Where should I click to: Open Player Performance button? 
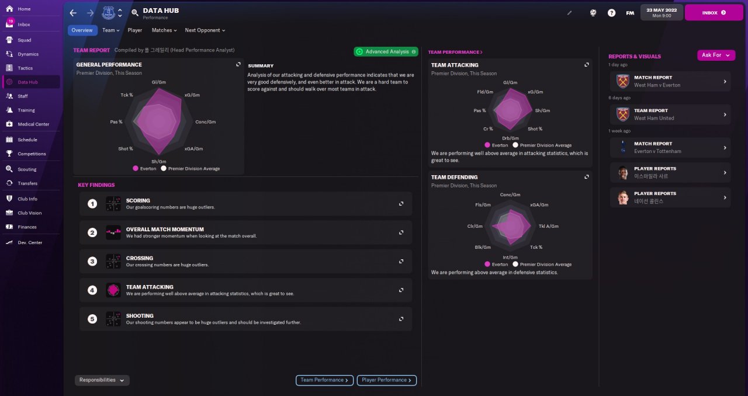coord(387,380)
